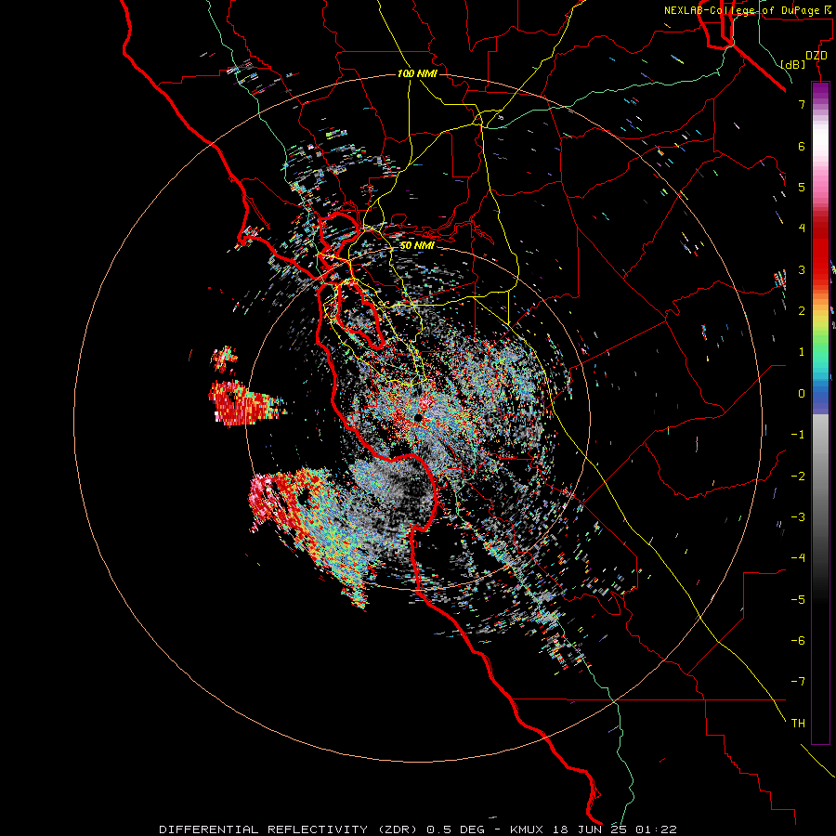Click the "KMUX" station identifier
Image resolution: width=836 pixels, height=836 pixels.
527,829
